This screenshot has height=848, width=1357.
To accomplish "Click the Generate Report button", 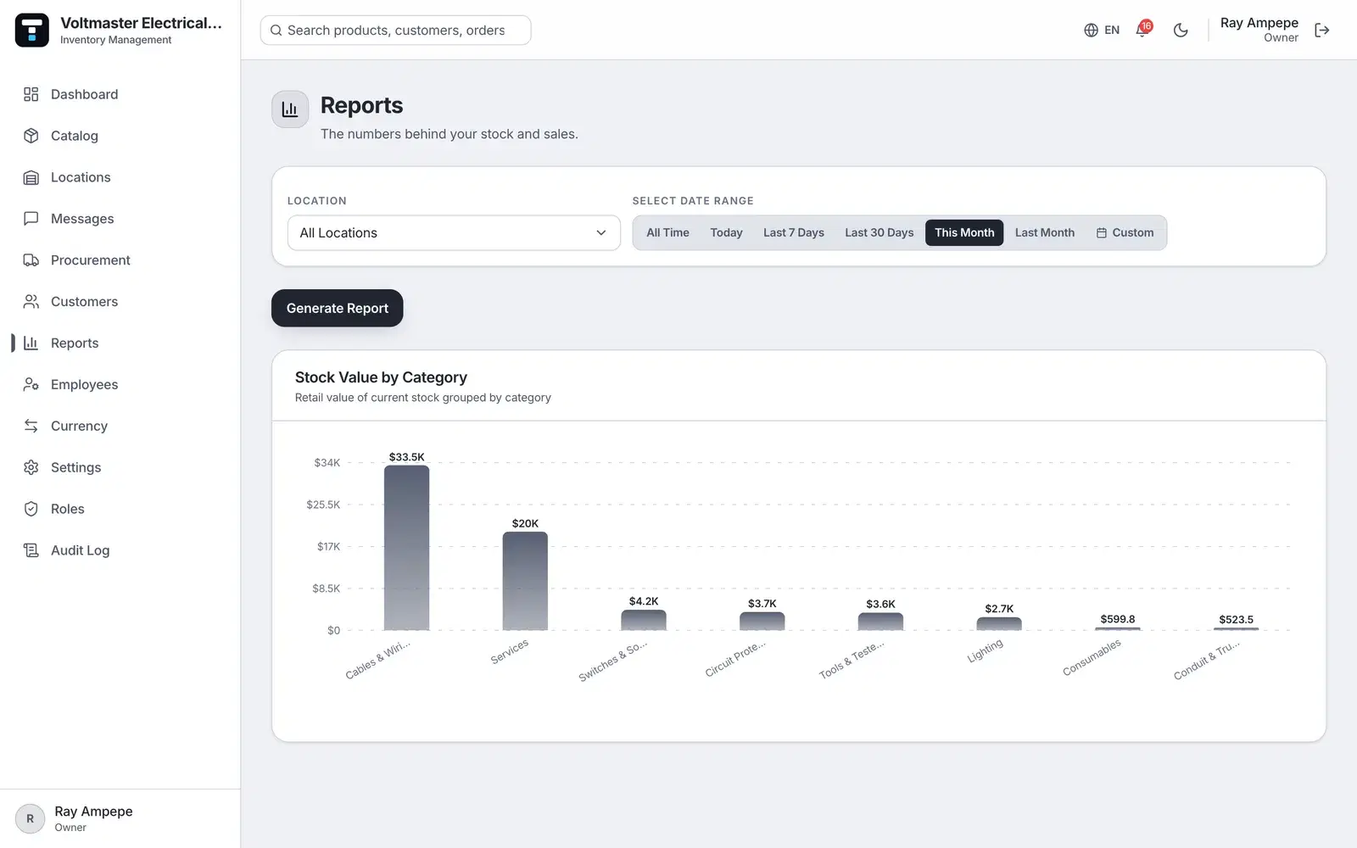I will coord(337,308).
